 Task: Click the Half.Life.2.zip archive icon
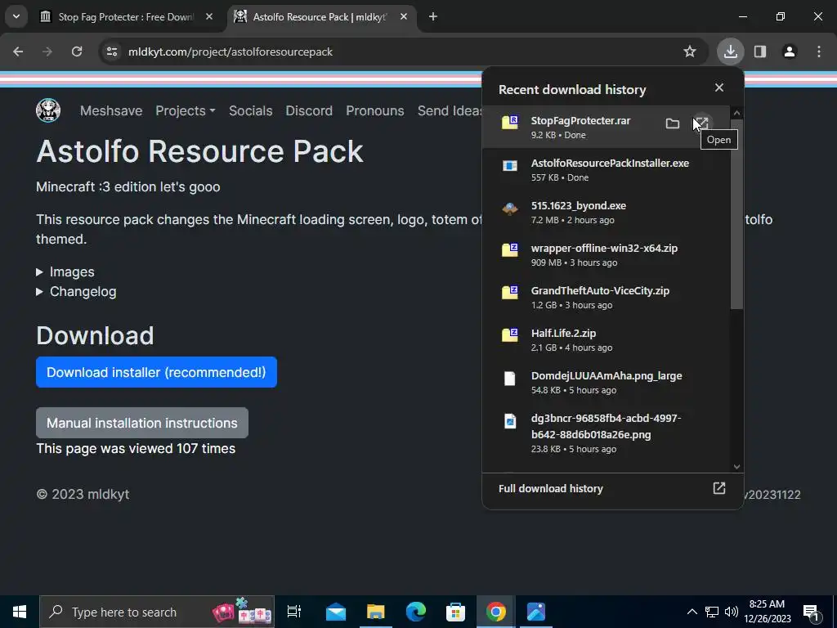click(510, 335)
